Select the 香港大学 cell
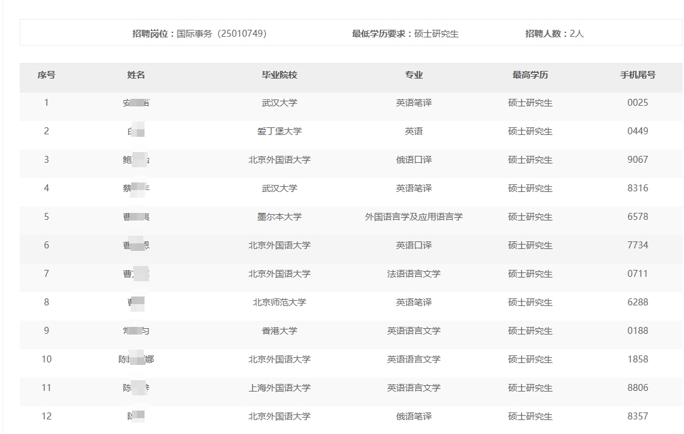684x434 pixels. (x=280, y=331)
